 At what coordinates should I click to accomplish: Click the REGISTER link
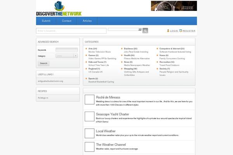pyautogui.click(x=189, y=31)
